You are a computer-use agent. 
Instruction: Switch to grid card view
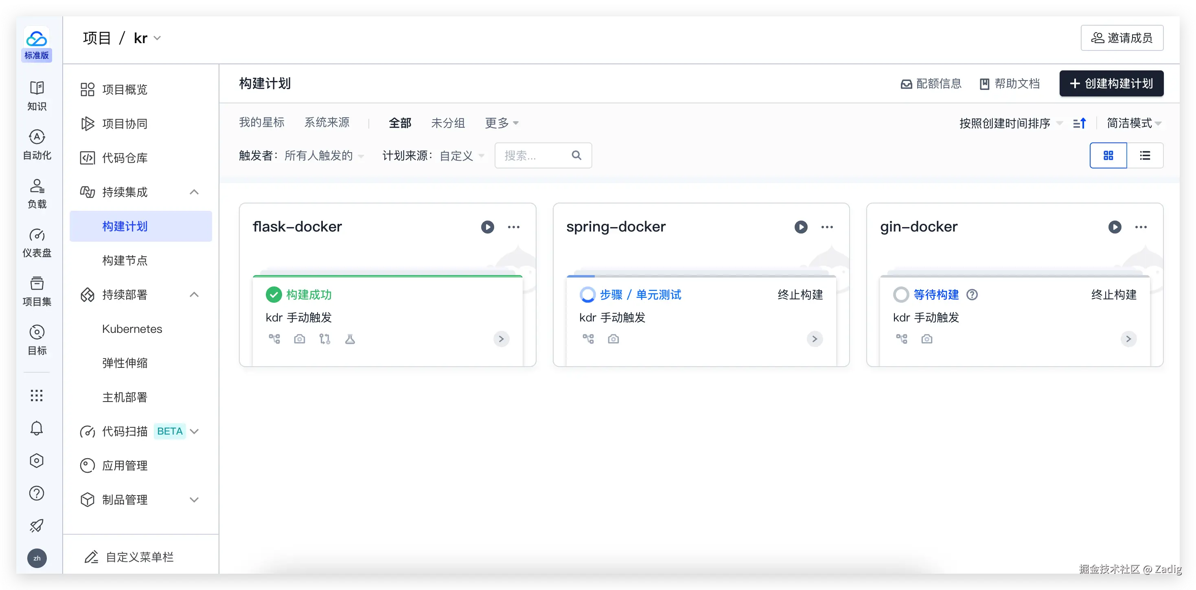(1108, 155)
